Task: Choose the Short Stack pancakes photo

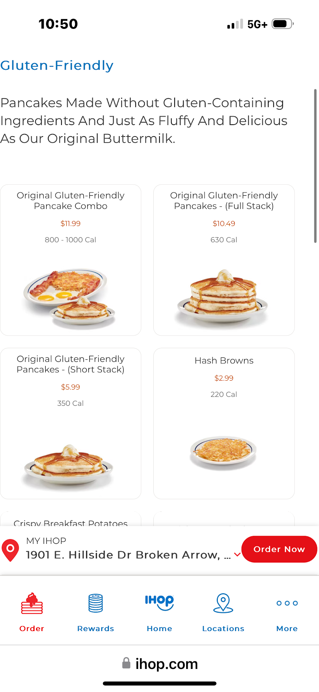Action: pyautogui.click(x=69, y=465)
